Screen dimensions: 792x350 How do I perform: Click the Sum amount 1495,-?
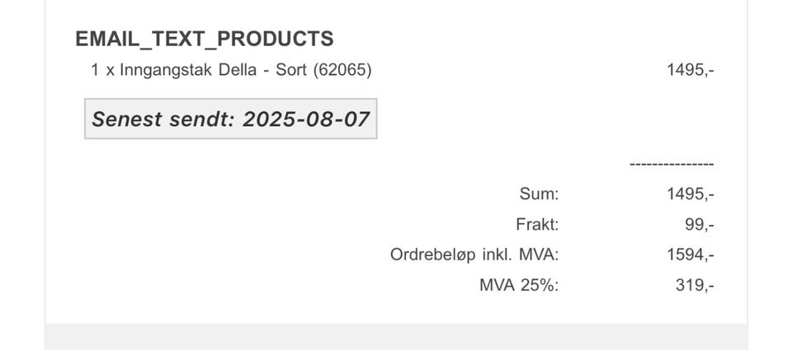690,194
